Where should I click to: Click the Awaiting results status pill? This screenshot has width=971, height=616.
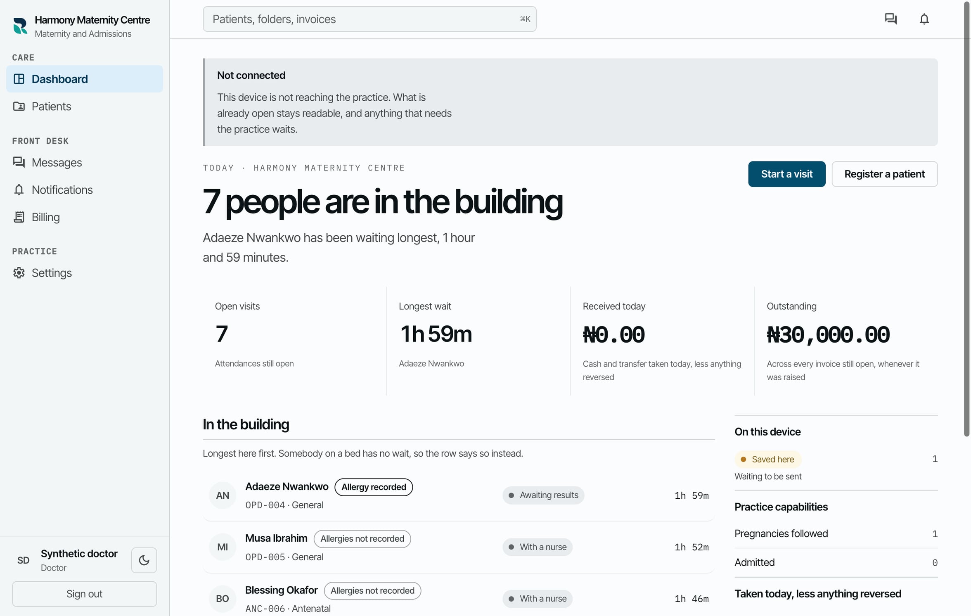(x=543, y=495)
